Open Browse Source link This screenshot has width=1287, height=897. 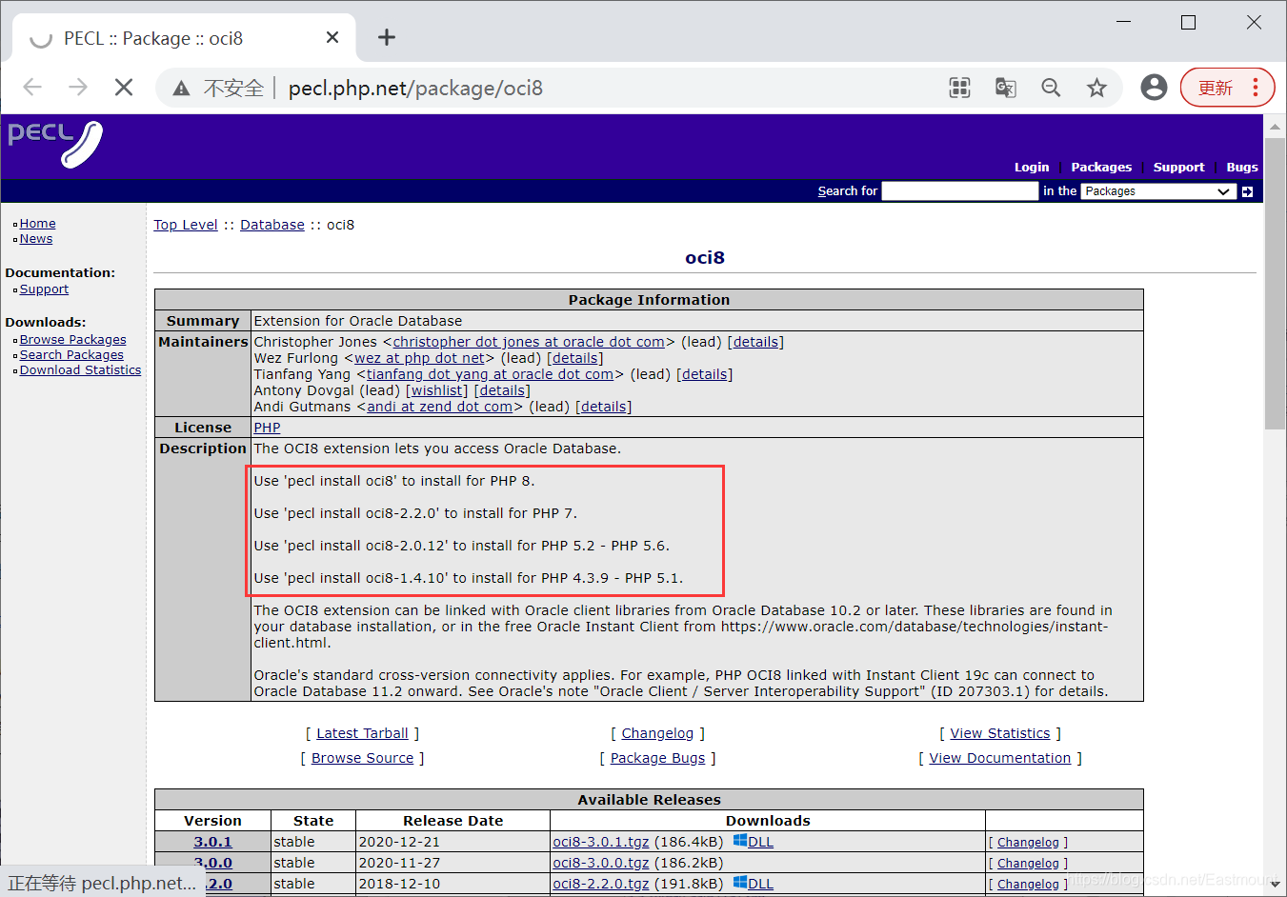pyautogui.click(x=362, y=758)
